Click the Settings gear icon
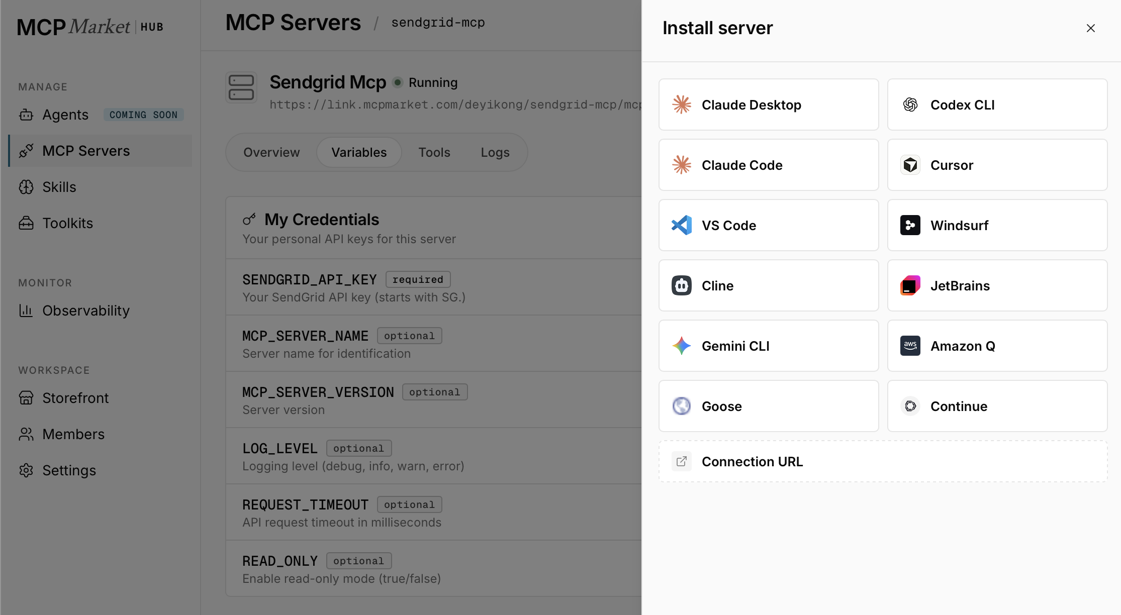This screenshot has height=615, width=1121. tap(26, 470)
